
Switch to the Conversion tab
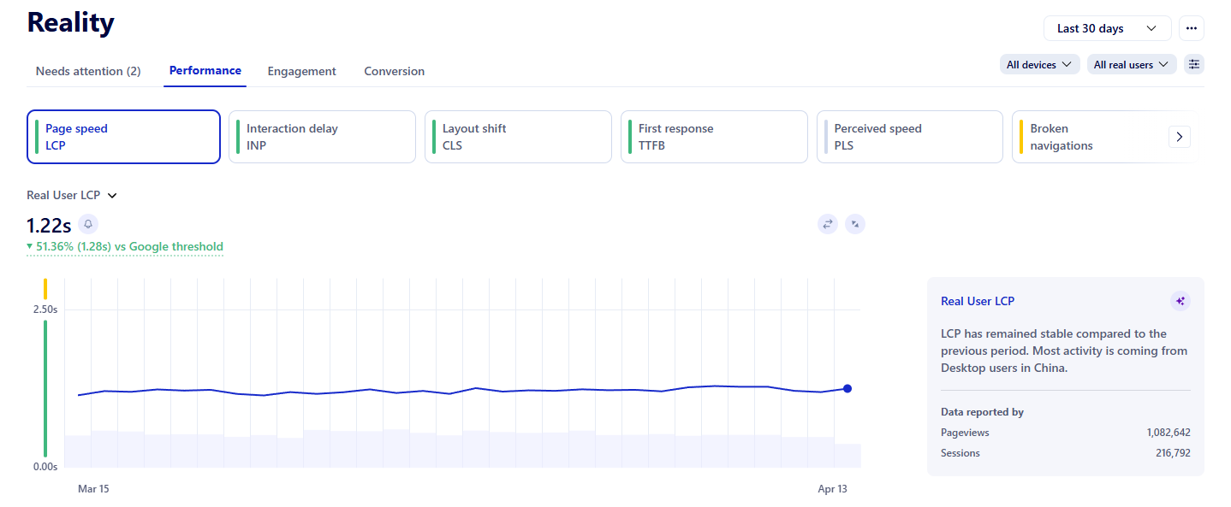point(394,71)
